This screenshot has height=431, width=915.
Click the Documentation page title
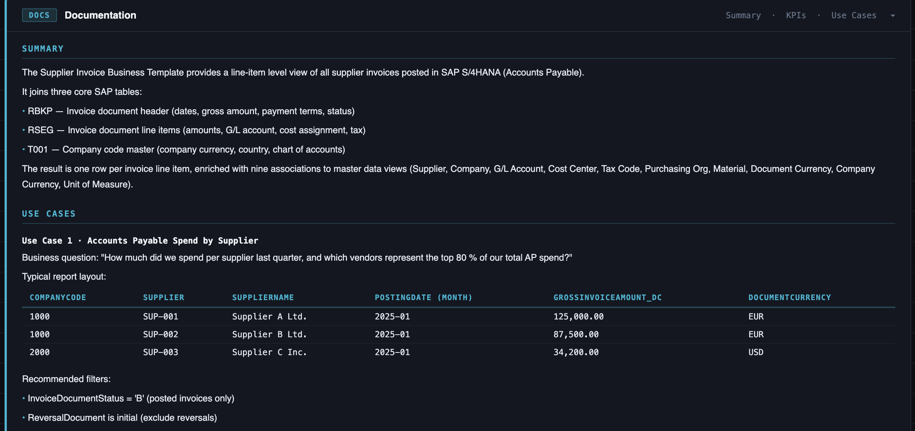tap(100, 15)
